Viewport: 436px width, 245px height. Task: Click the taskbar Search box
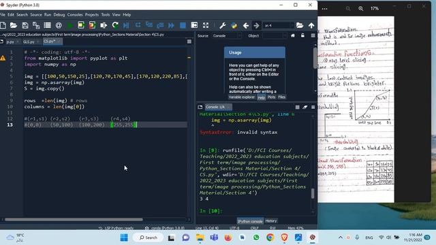point(149,238)
